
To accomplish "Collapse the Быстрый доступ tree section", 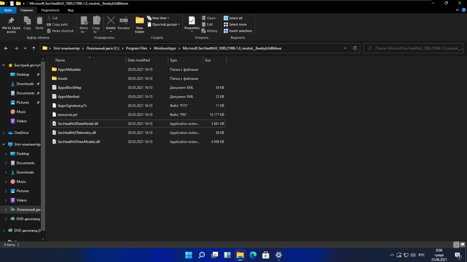I will [4, 65].
